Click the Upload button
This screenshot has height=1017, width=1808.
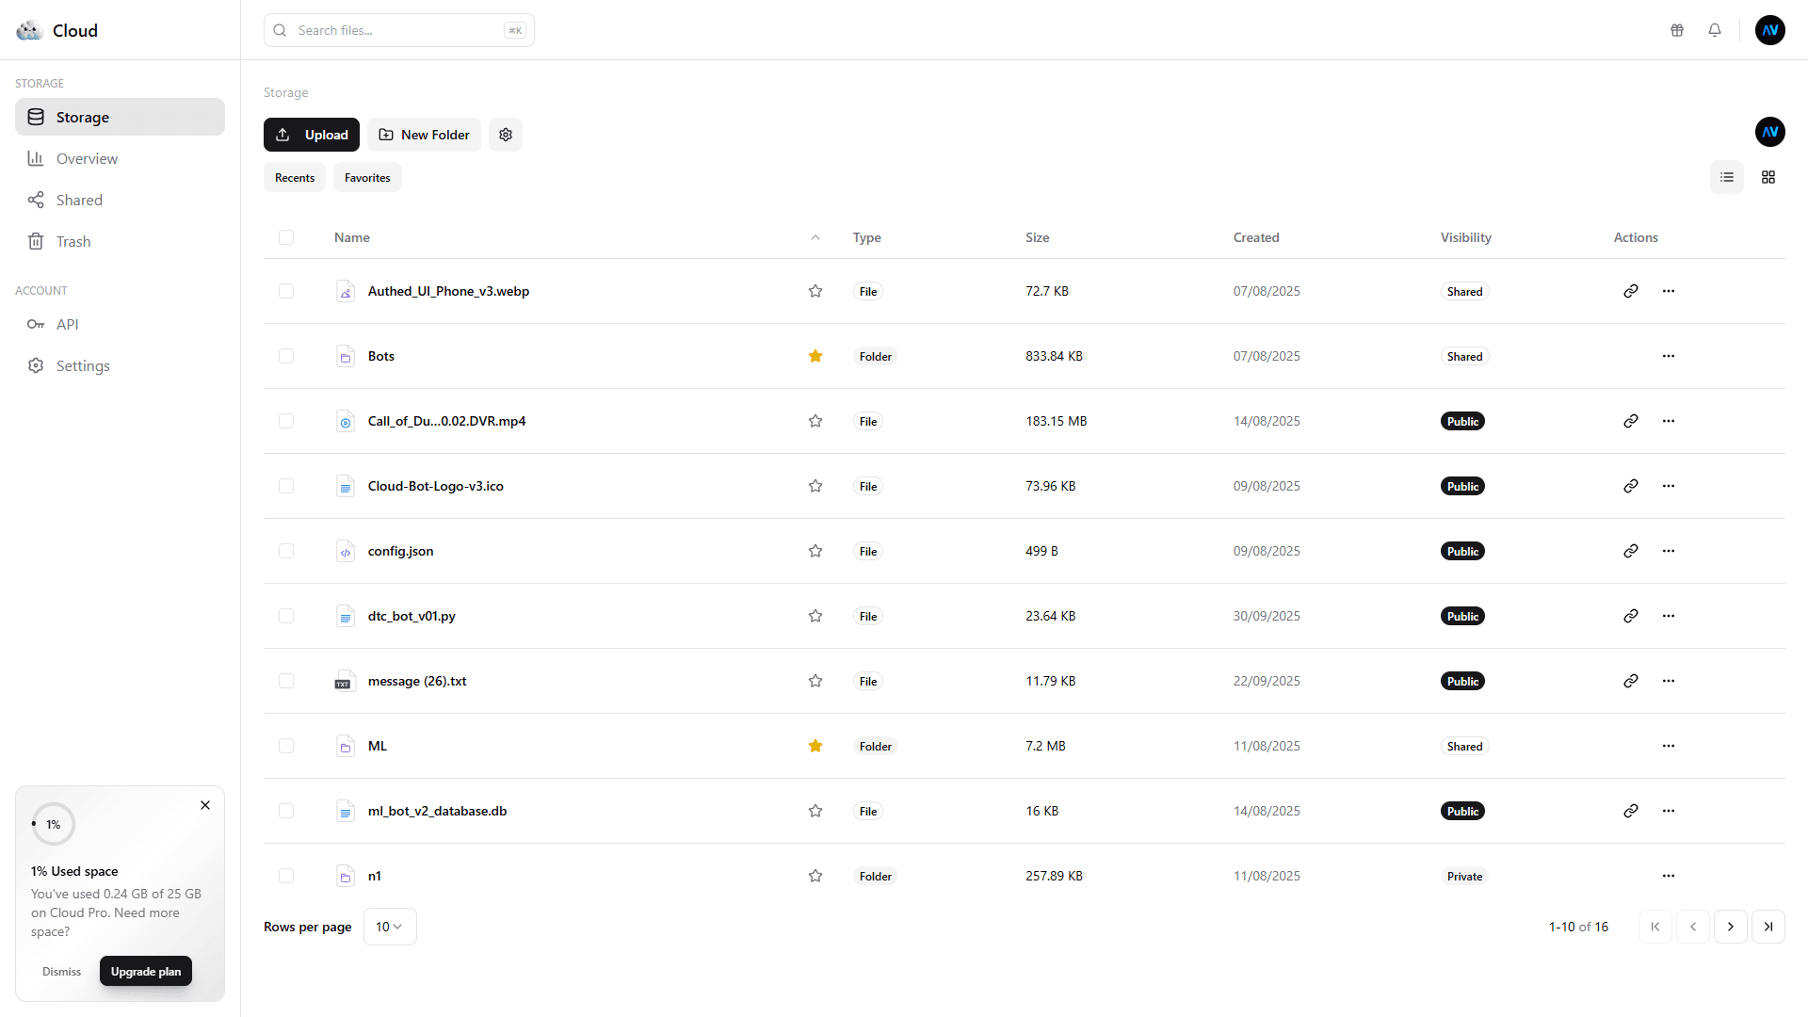pos(311,135)
